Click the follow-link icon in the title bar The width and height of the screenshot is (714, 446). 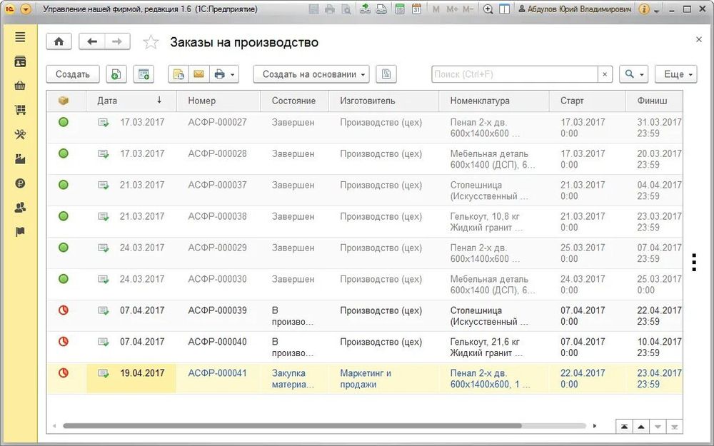point(381,9)
